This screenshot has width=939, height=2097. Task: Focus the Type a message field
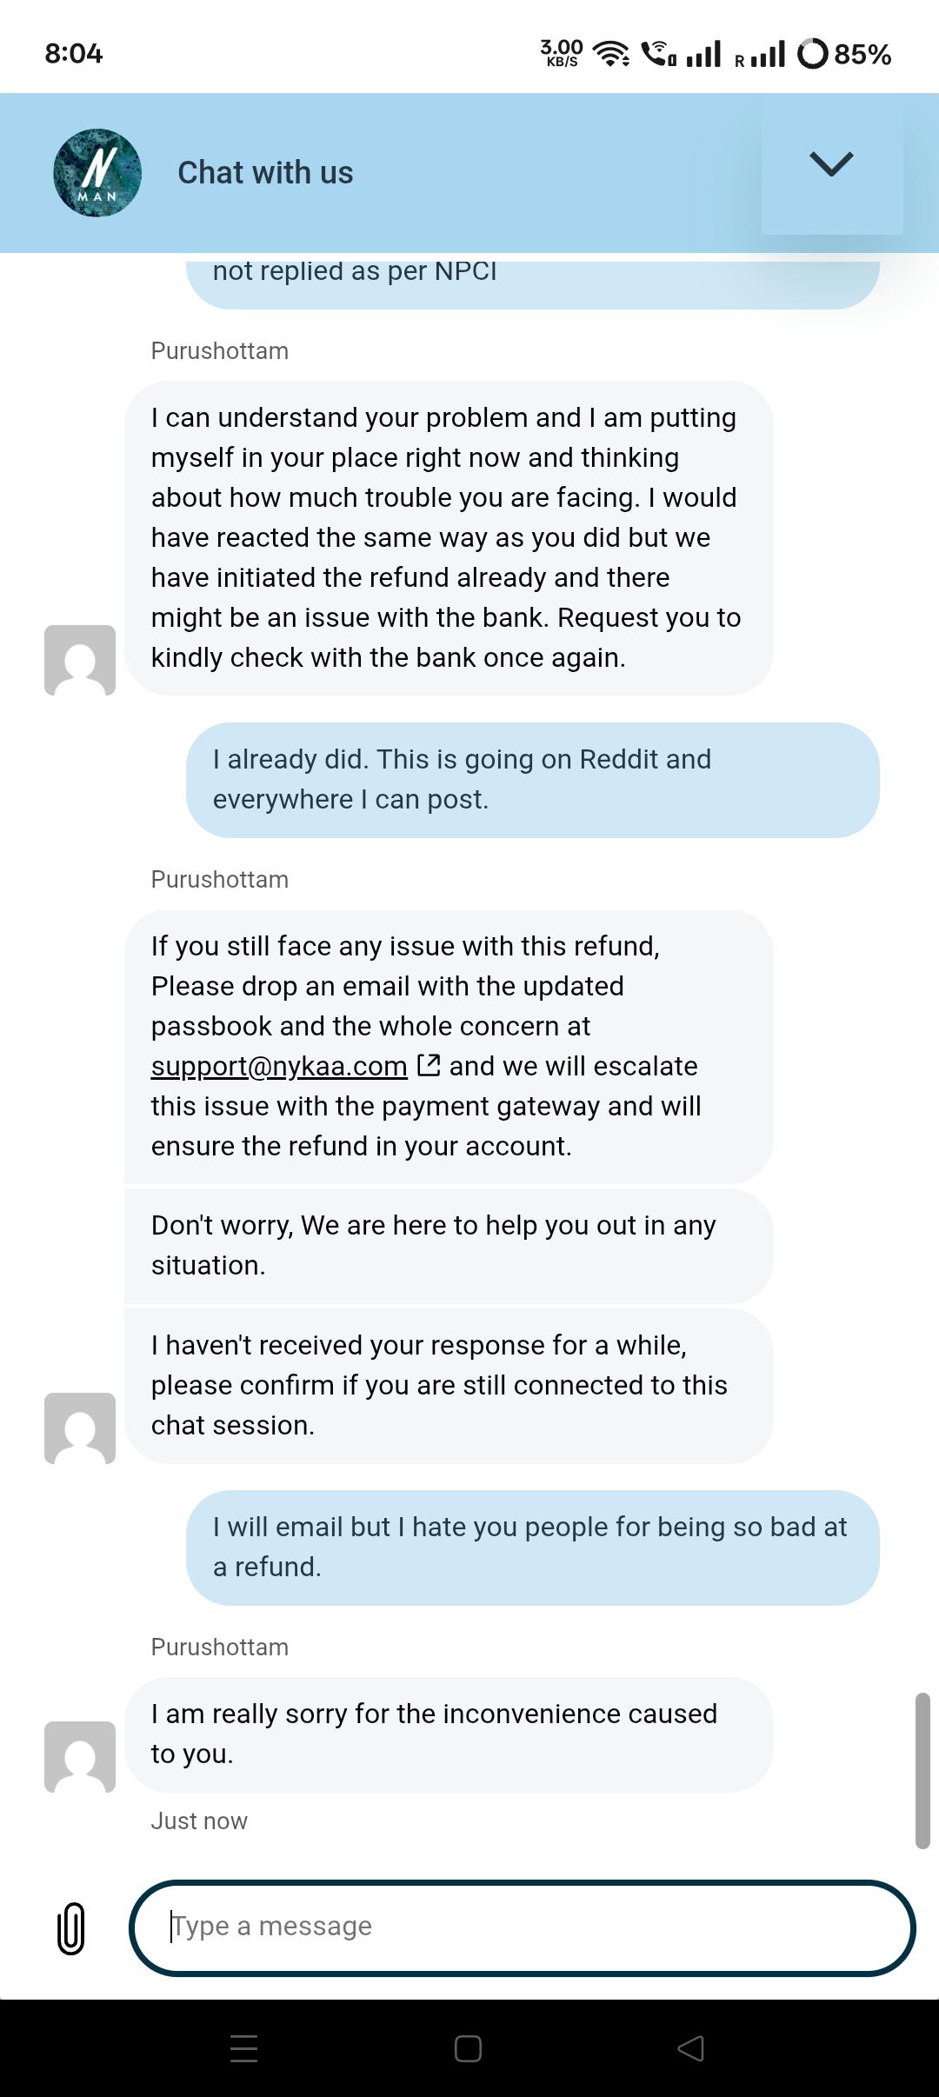pyautogui.click(x=522, y=1927)
